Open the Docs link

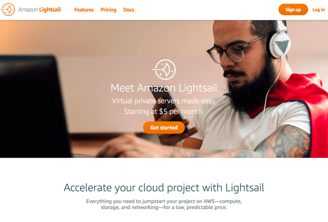129,10
